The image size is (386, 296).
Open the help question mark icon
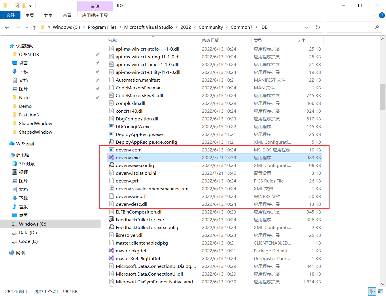382,15
